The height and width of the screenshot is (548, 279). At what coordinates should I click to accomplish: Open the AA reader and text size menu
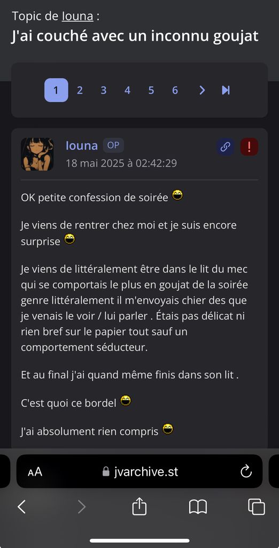(35, 472)
